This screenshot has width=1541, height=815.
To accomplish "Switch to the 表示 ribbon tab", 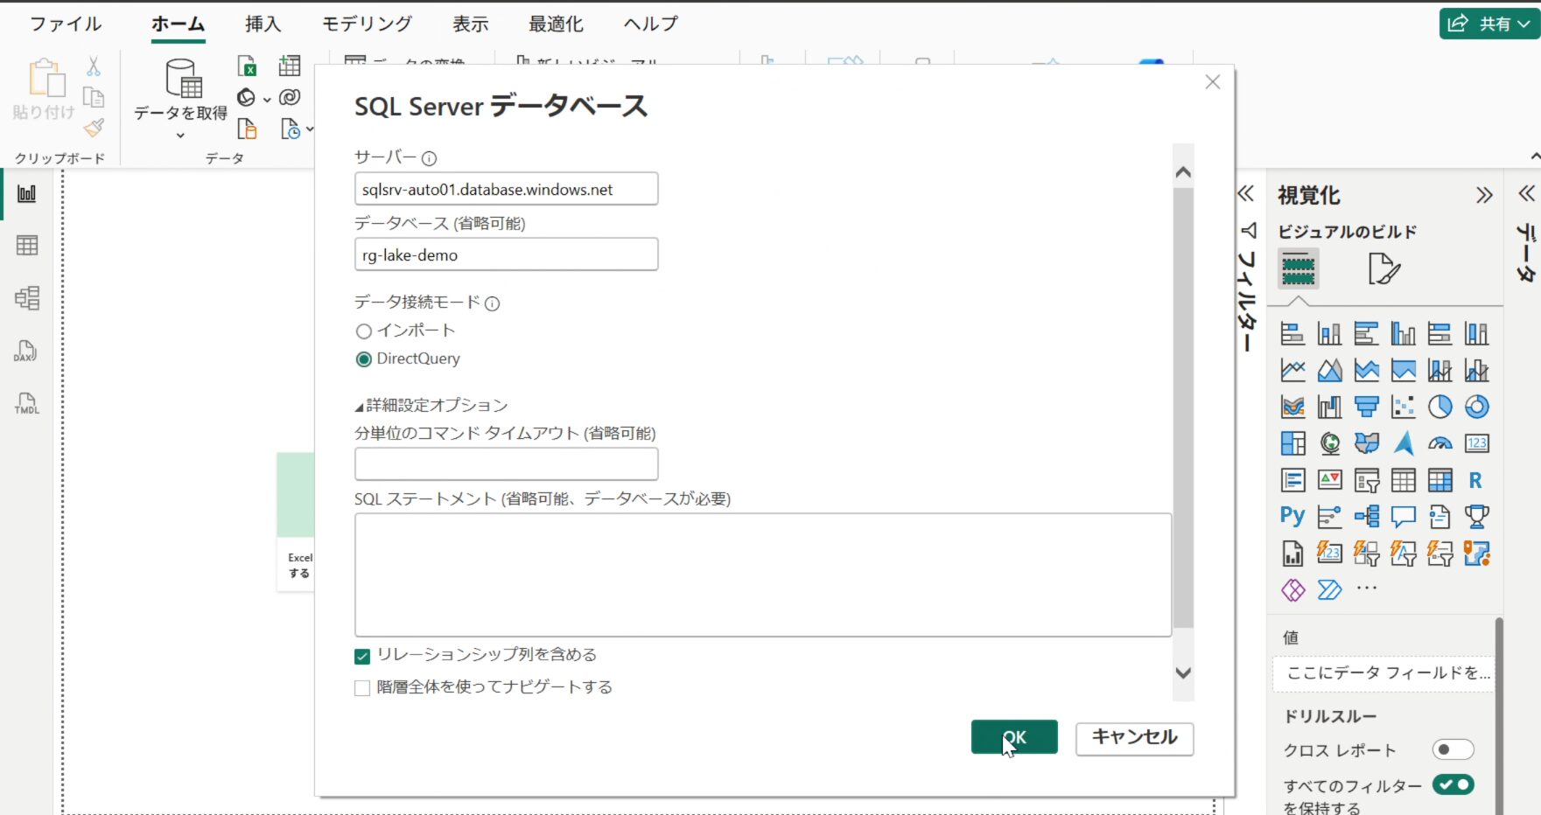I will (470, 24).
